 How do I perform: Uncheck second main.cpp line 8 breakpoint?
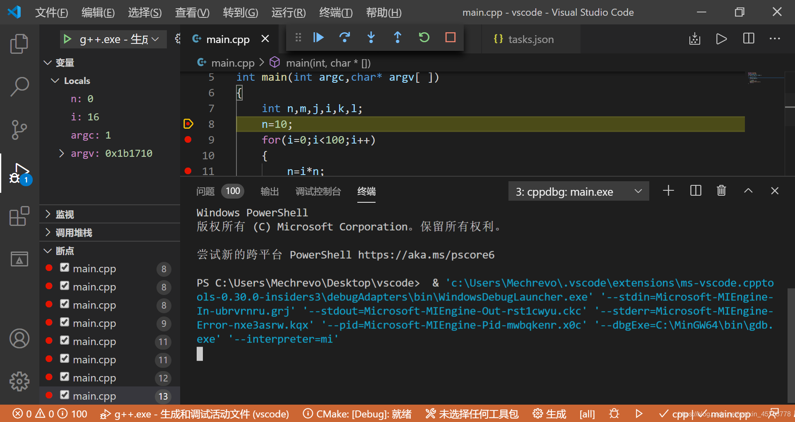coord(65,286)
